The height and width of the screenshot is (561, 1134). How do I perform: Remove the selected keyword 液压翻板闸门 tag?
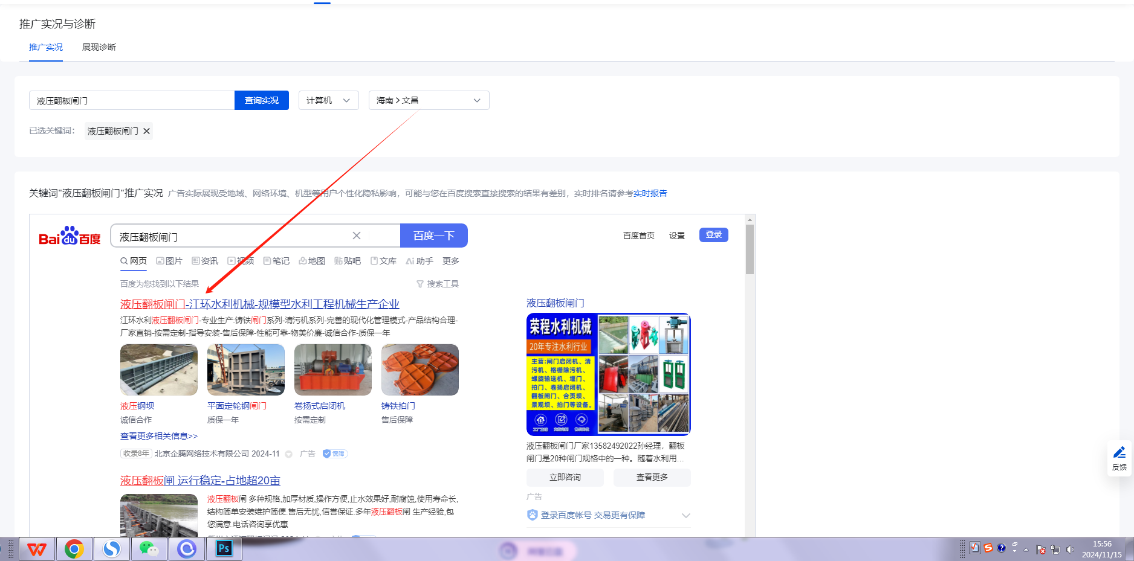[146, 131]
